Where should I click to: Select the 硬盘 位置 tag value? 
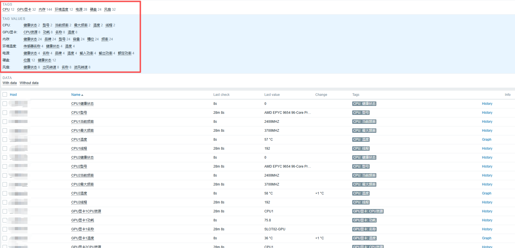pyautogui.click(x=27, y=60)
